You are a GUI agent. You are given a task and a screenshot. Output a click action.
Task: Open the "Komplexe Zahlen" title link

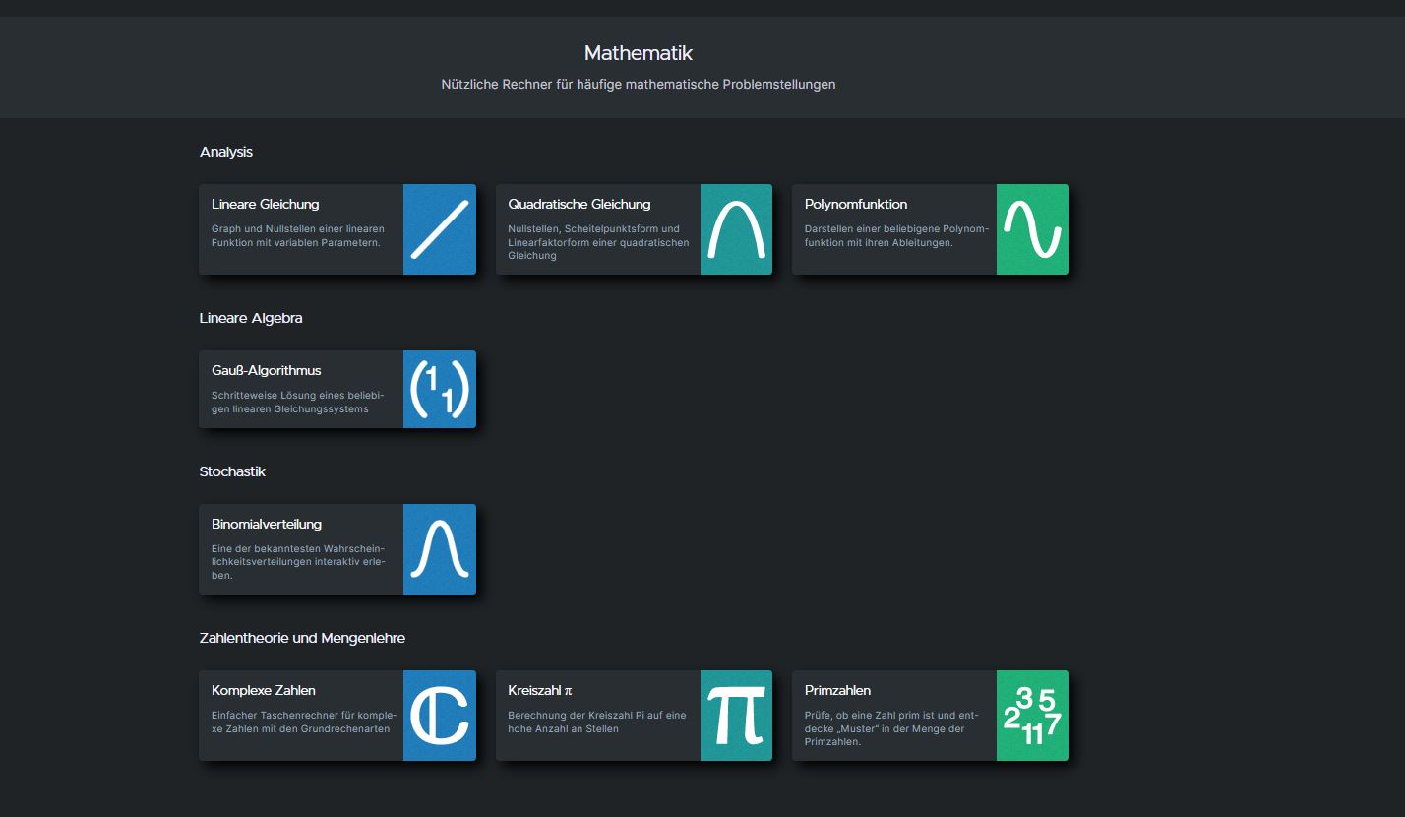pyautogui.click(x=264, y=691)
